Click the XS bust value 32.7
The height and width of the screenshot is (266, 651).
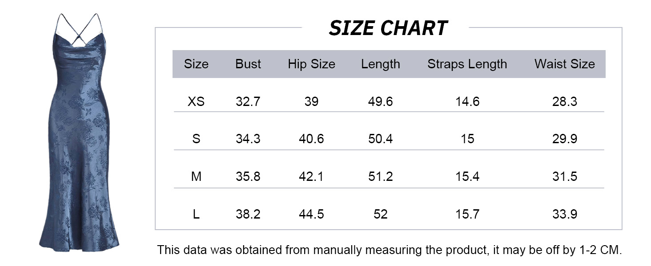coord(248,102)
